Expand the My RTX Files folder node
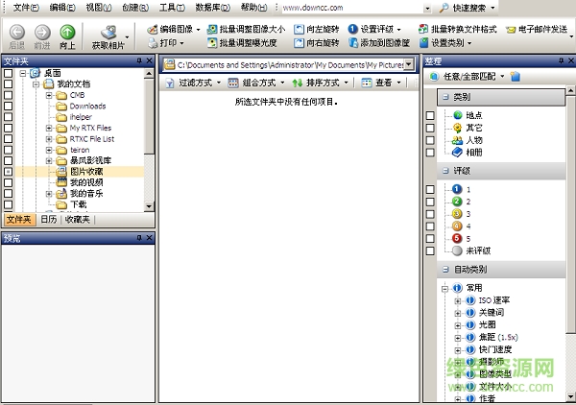The height and width of the screenshot is (405, 576). [x=49, y=129]
